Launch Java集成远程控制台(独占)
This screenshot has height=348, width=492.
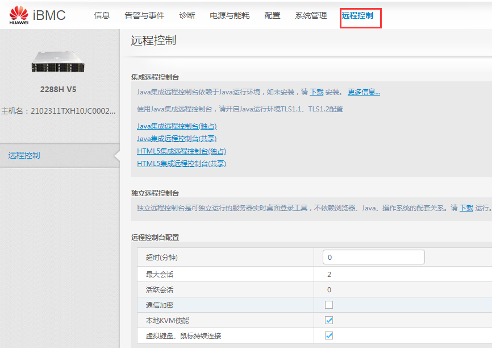pyautogui.click(x=177, y=126)
